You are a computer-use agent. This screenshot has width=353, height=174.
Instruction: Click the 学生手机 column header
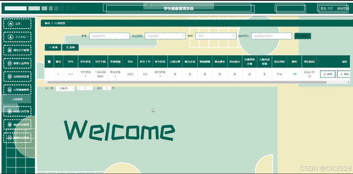click(100, 62)
